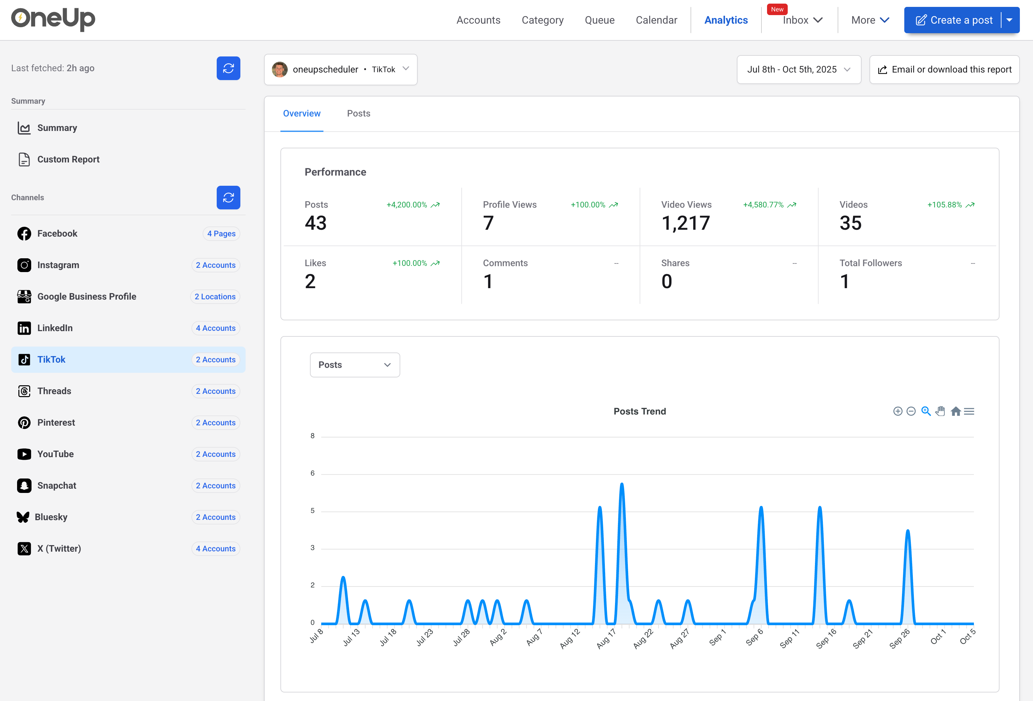
Task: Open the 2 Accounts badge next to Instagram
Action: click(216, 265)
